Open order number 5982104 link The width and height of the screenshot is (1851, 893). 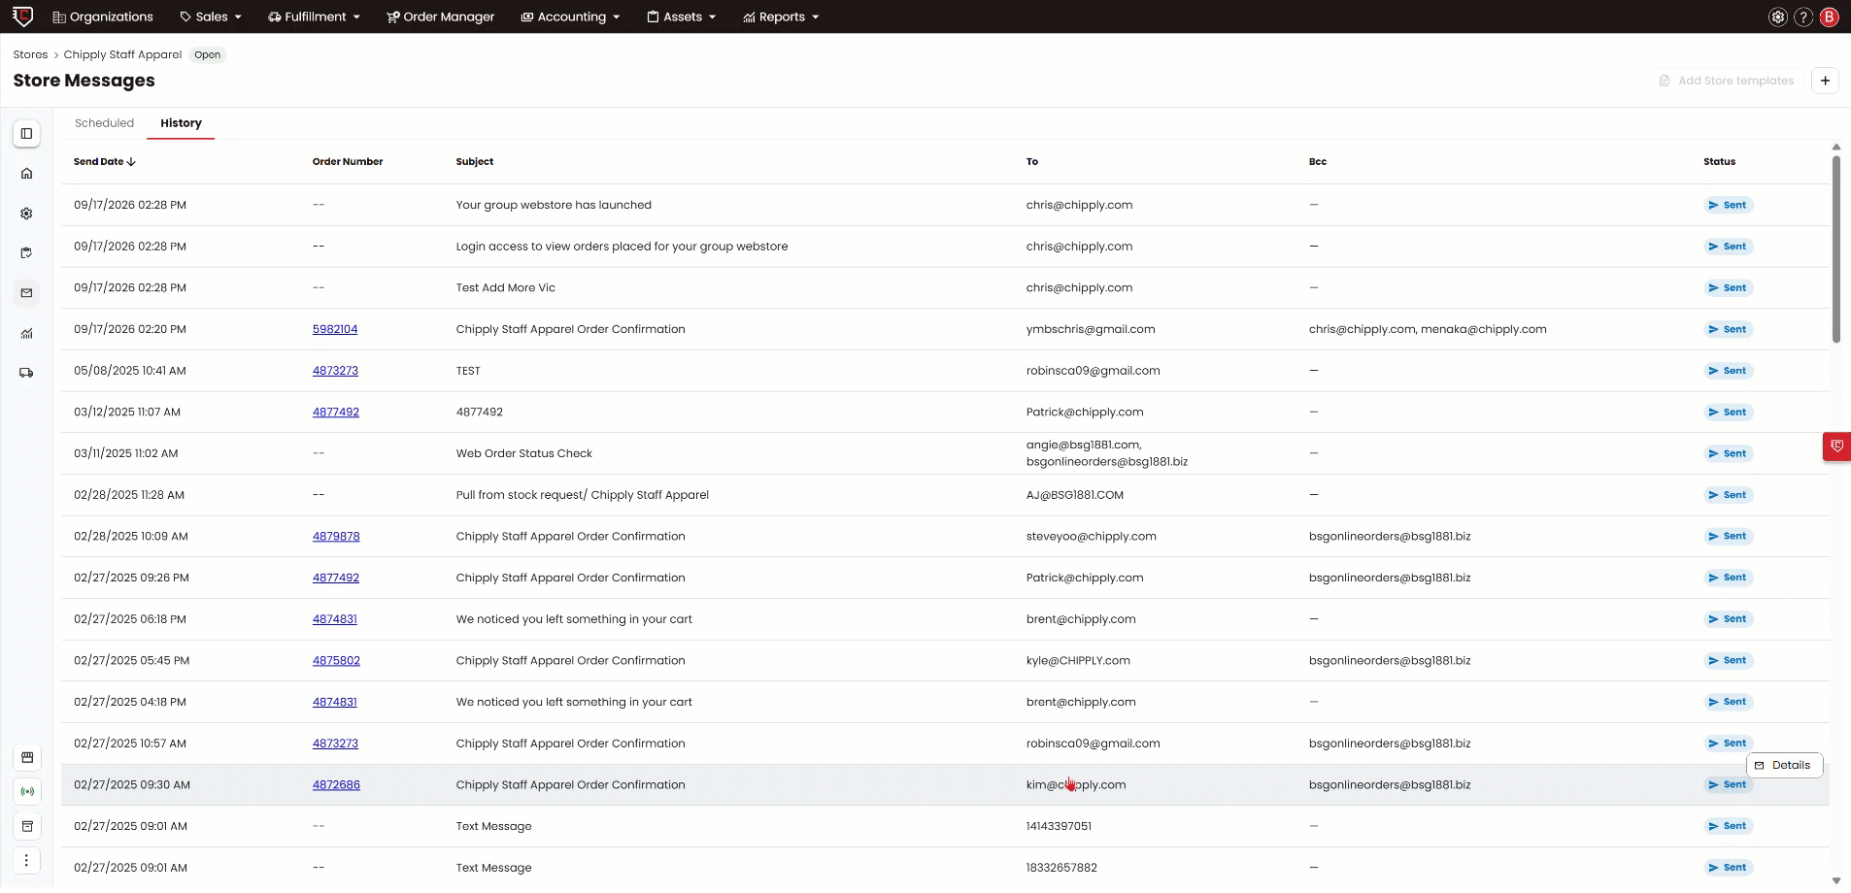coord(335,329)
